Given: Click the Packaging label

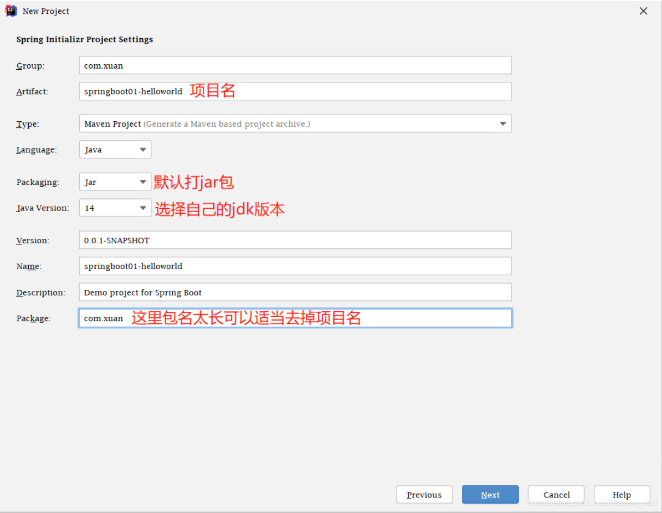Looking at the screenshot, I should tap(38, 182).
